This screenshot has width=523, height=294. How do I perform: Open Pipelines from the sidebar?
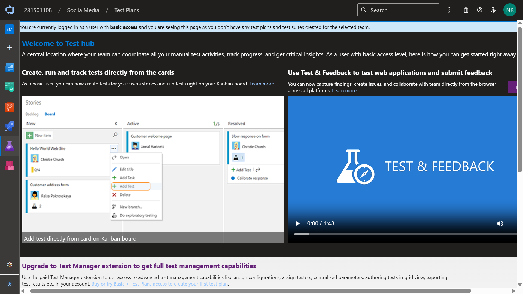click(x=10, y=126)
